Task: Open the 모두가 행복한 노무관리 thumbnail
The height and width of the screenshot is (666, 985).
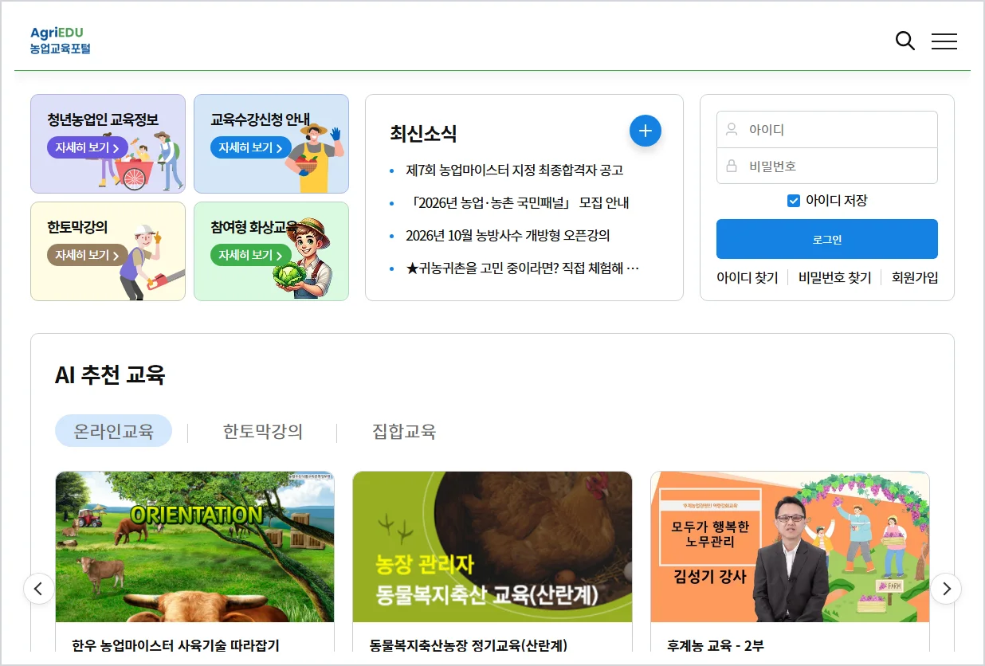Action: coord(790,547)
